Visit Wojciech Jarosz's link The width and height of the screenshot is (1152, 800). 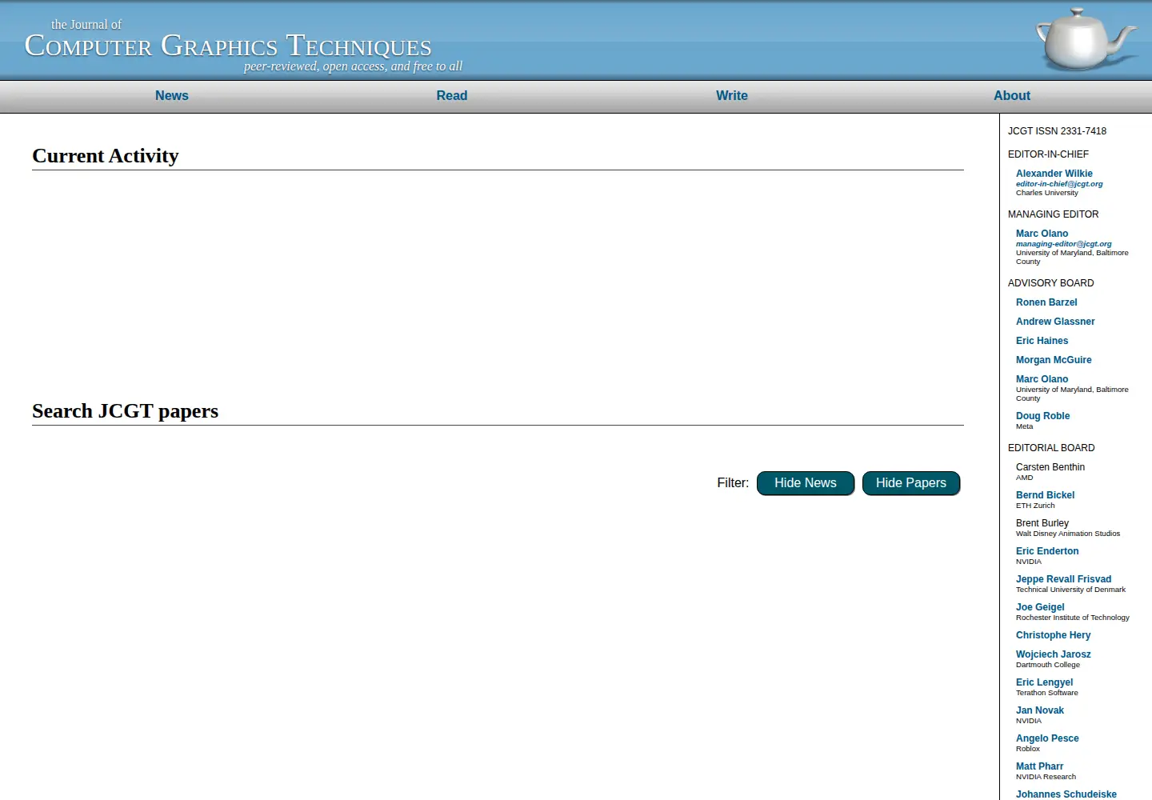1053,654
